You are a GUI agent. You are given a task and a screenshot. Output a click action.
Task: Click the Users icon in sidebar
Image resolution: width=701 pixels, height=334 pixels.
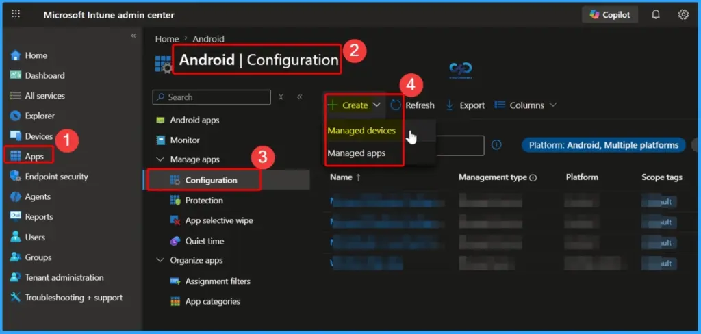[x=16, y=237]
